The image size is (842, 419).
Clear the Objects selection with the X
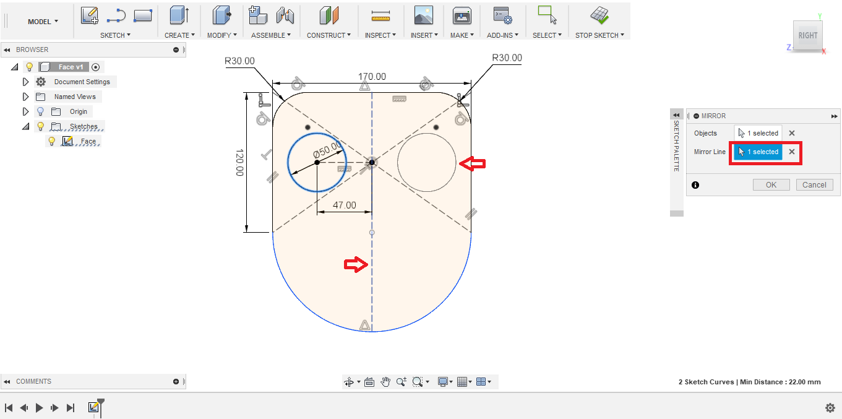(x=792, y=133)
